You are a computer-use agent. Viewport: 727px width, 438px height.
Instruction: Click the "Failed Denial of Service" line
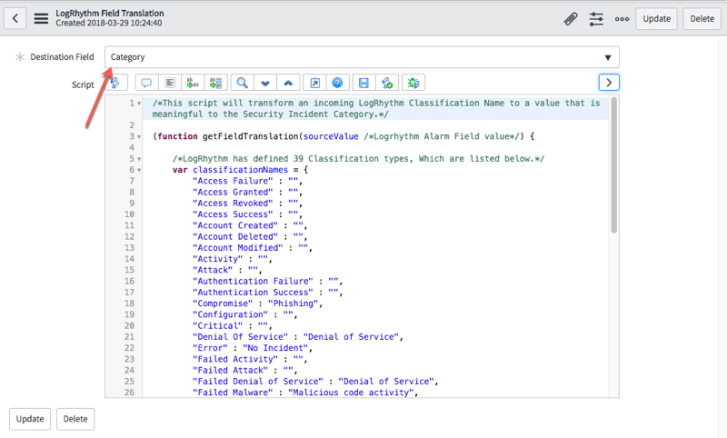[x=315, y=382]
